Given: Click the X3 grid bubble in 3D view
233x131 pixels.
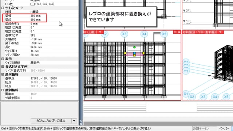Looking at the screenshot, I should click(x=203, y=97).
